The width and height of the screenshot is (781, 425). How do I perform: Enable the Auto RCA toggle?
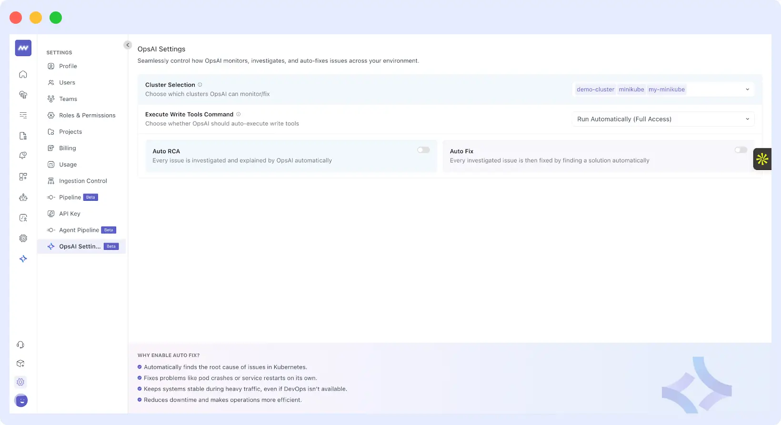point(423,150)
